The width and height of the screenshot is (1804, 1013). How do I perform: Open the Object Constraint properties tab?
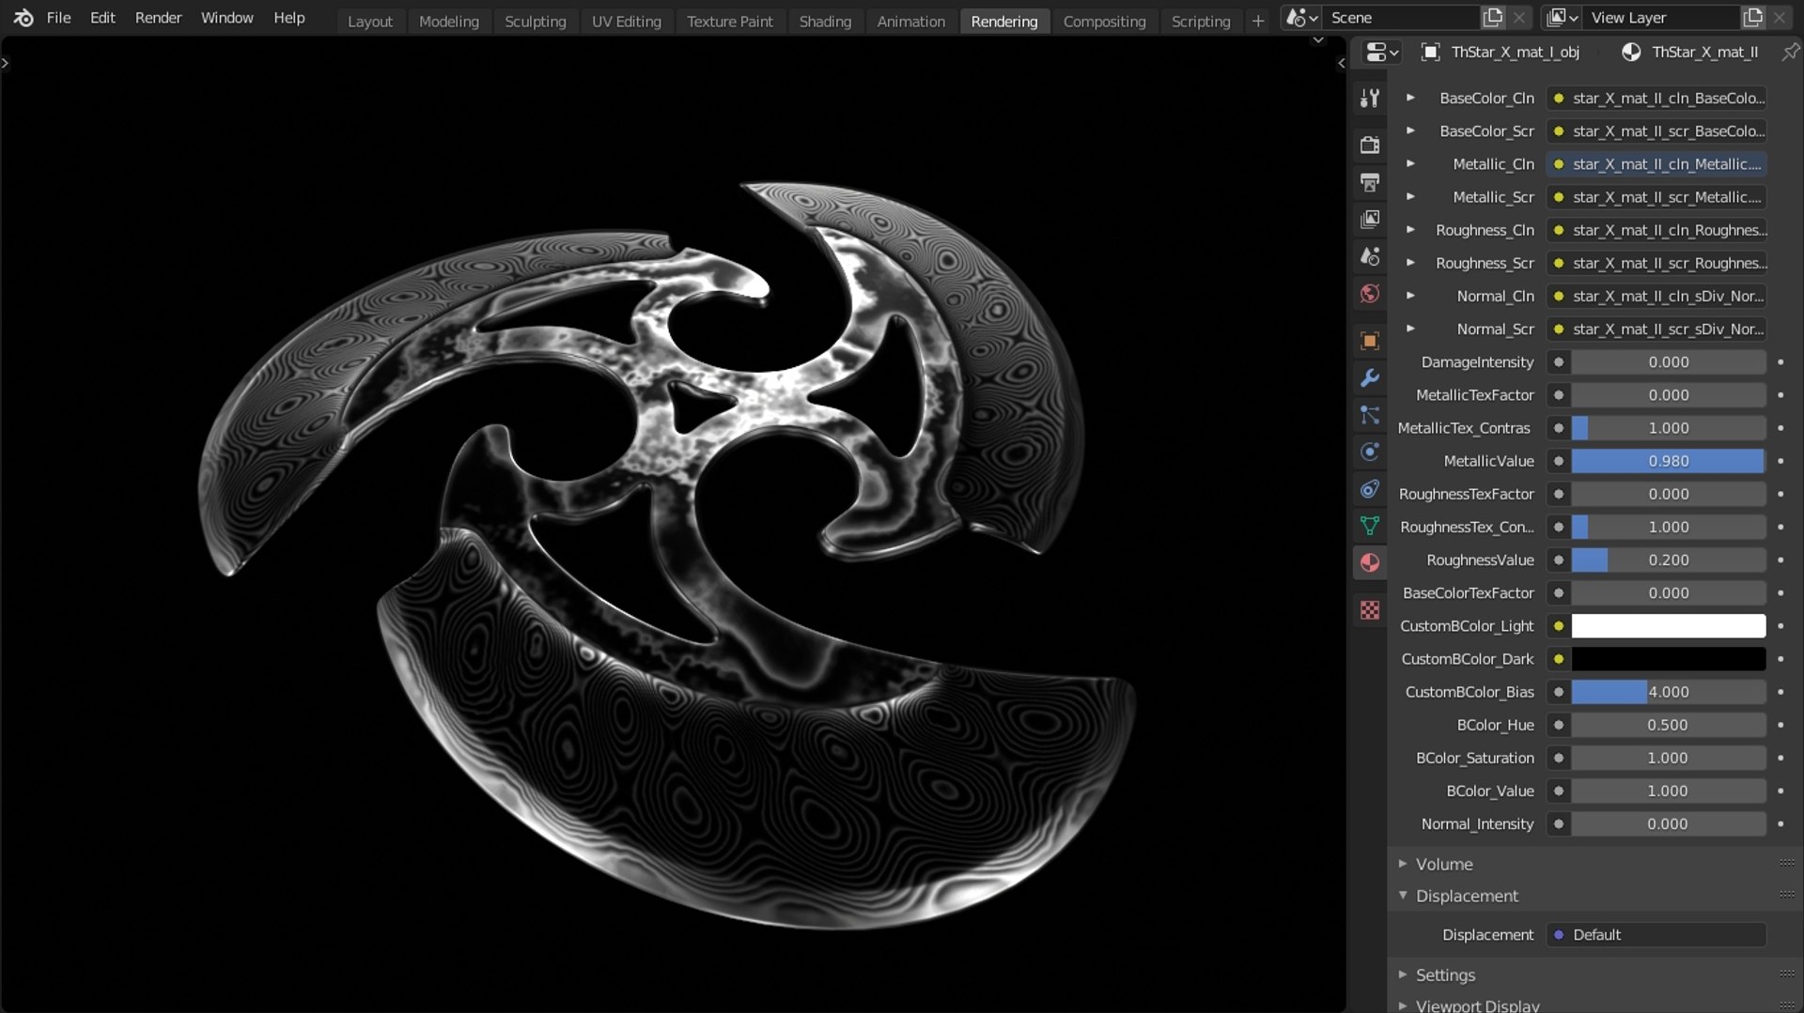click(1370, 489)
